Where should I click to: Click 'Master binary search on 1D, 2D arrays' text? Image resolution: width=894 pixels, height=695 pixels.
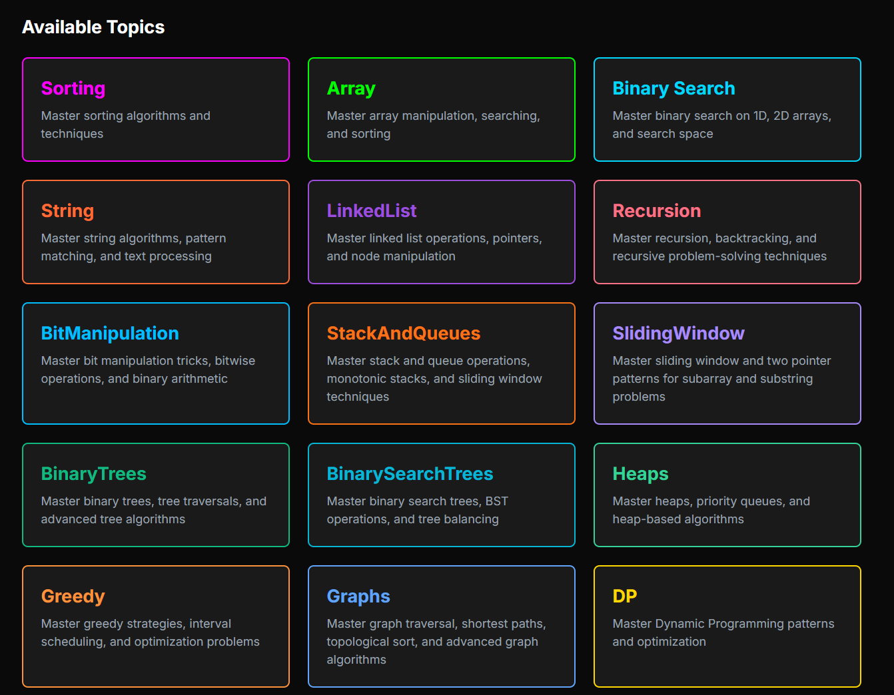[722, 124]
